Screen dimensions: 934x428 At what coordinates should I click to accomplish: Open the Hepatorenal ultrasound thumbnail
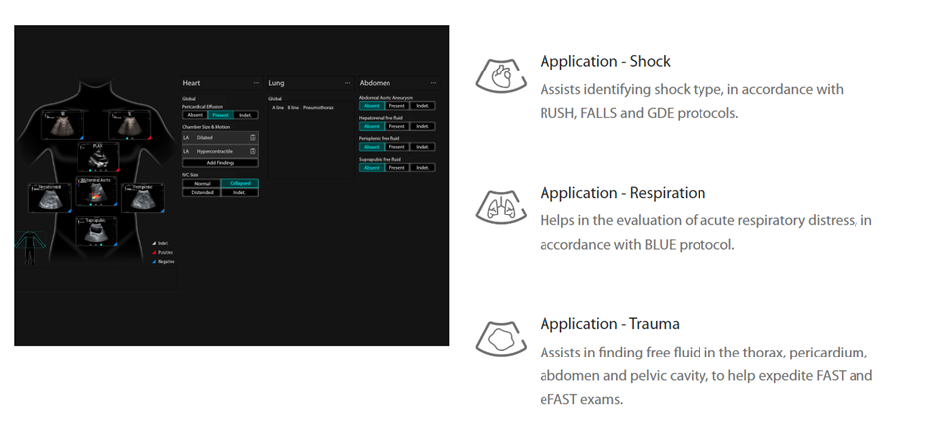(x=50, y=197)
